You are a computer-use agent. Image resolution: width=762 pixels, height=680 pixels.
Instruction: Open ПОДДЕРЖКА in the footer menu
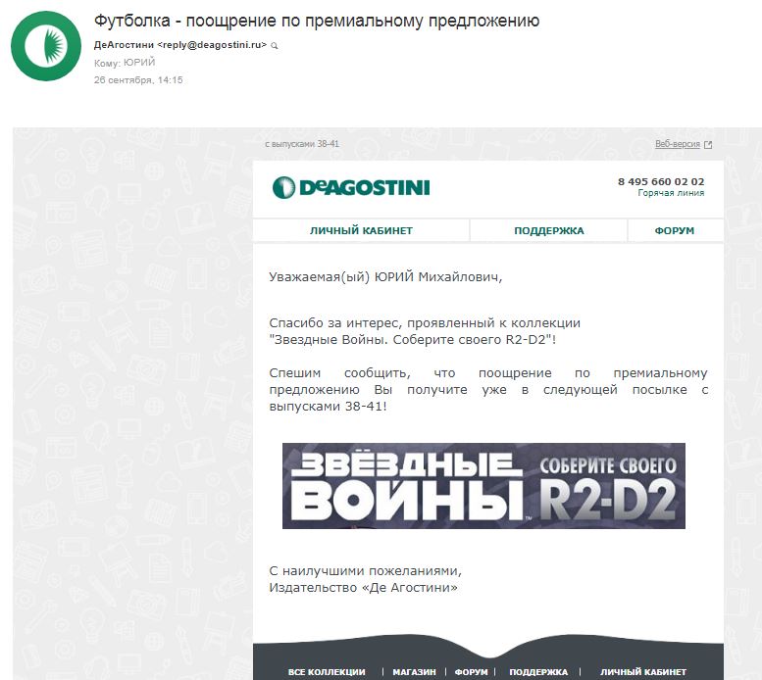click(538, 672)
